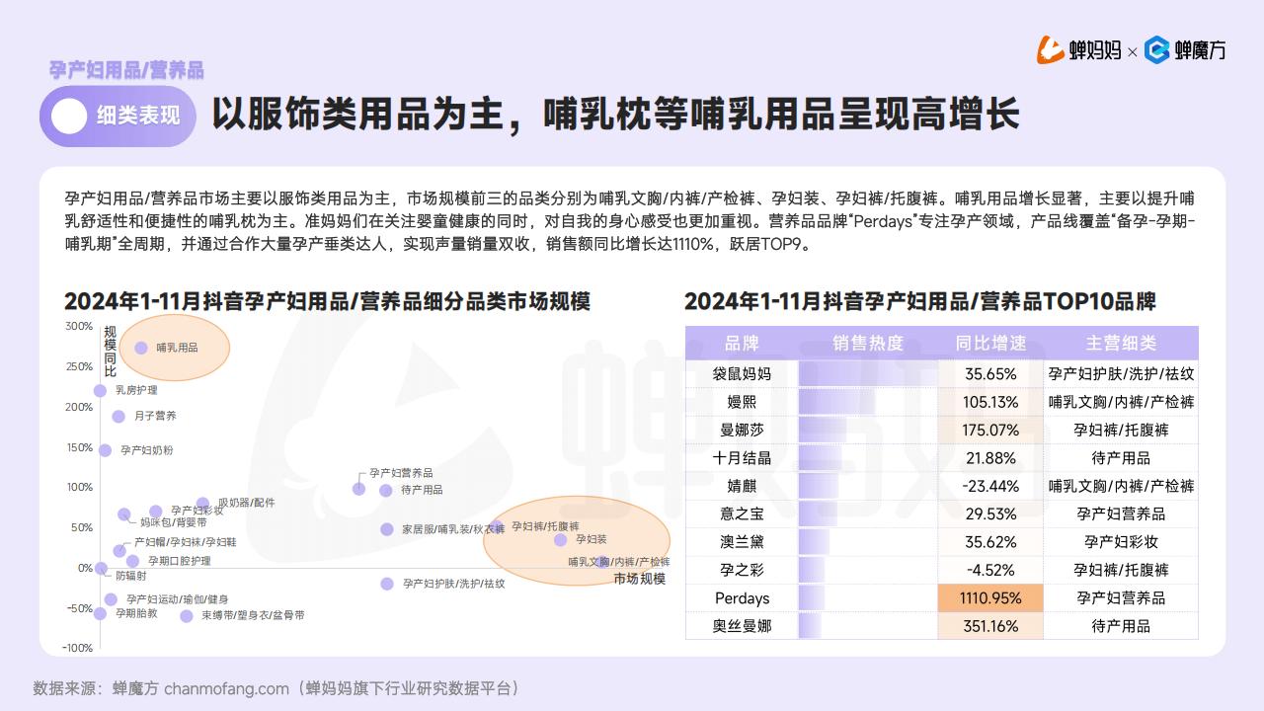Viewport: 1264px width, 711px height.
Task: Click the 孕产妇用品/营养品 section label
Action: (126, 69)
